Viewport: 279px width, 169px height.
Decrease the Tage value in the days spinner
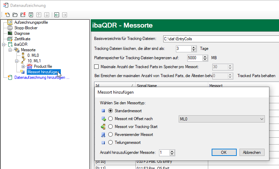click(194, 50)
